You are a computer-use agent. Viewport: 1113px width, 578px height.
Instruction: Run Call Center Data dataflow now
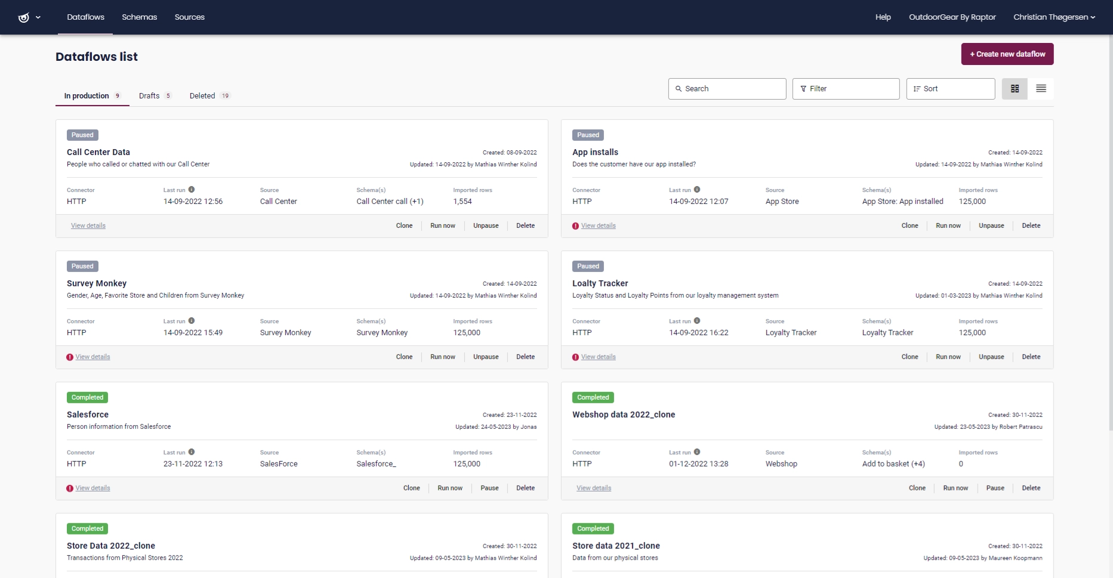pyautogui.click(x=443, y=226)
